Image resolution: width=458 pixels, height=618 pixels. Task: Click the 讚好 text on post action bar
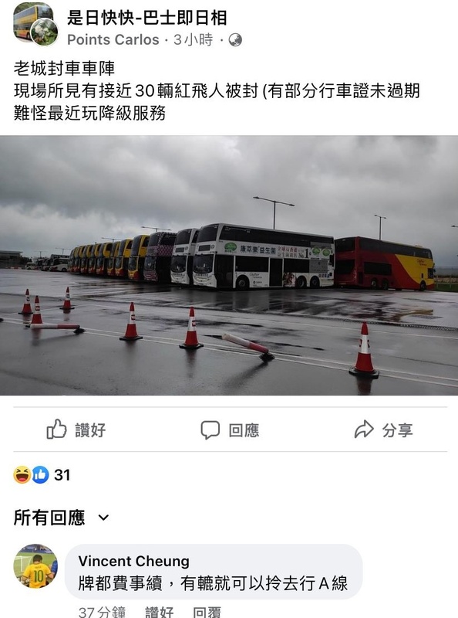[90, 430]
